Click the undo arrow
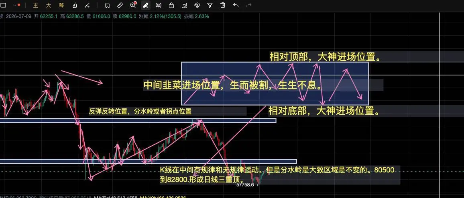Screen dimensions: 464x198 (236, 5)
